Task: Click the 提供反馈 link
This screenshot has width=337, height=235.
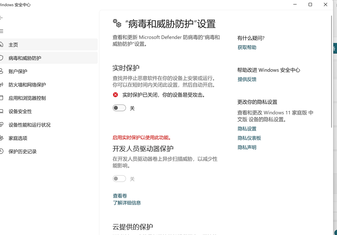Action: [x=247, y=79]
